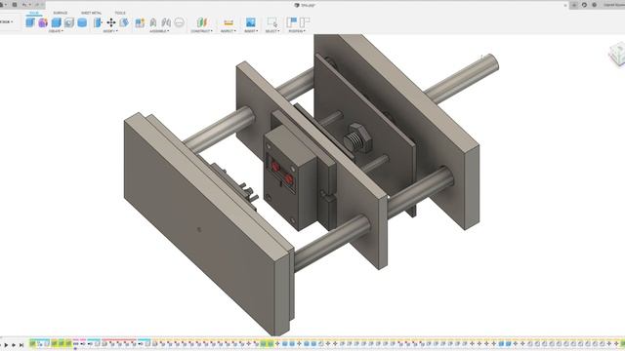The image size is (625, 351).
Task: Open the Design workspace switcher dropdown
Action: click(7, 21)
